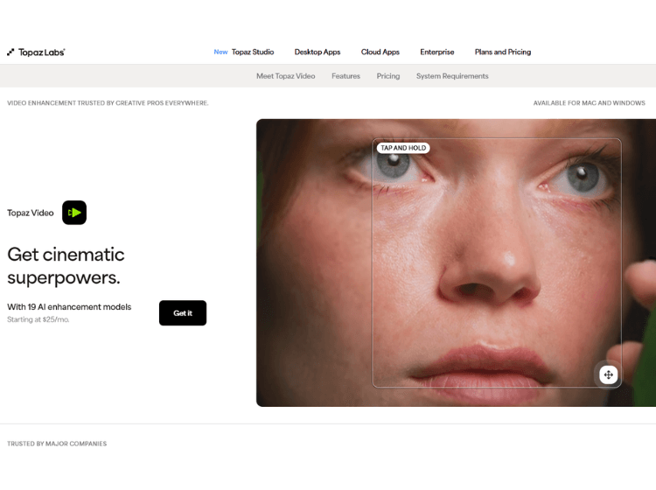Switch to the Features section
656x490 pixels.
tap(346, 76)
